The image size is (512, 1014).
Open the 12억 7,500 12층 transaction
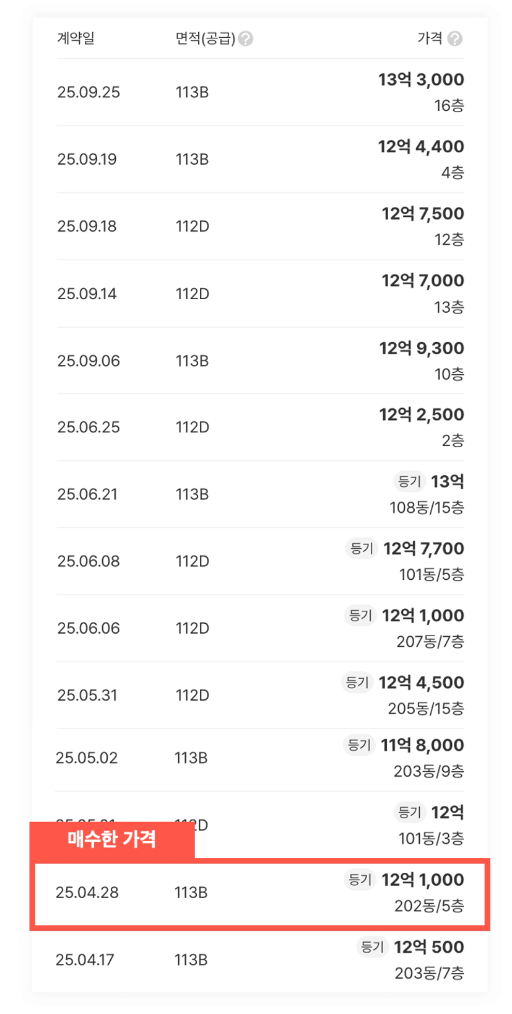click(x=260, y=226)
